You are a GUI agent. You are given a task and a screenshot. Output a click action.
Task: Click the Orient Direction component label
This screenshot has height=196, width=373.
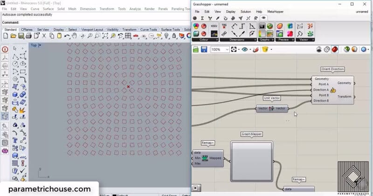(332, 69)
